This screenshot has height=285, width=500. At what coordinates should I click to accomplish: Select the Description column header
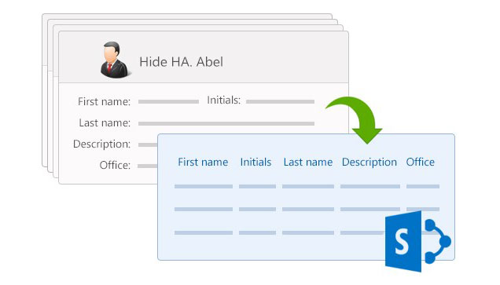(369, 162)
